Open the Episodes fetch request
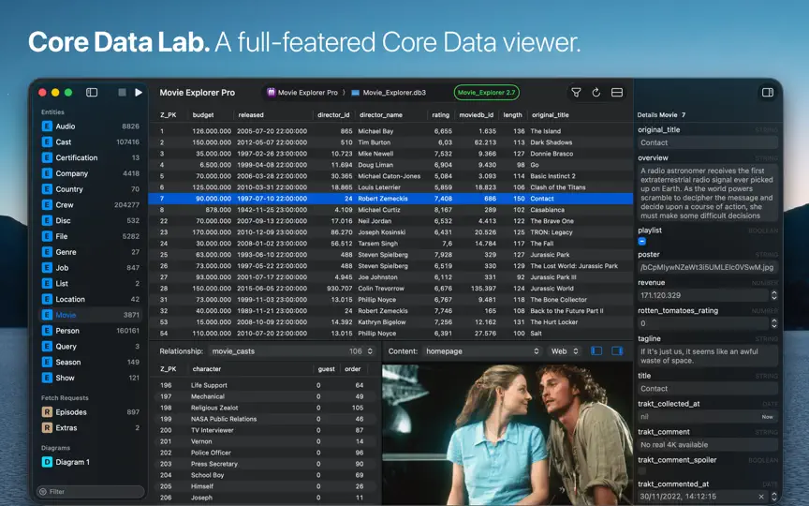Screen dimensions: 809x506 [90, 412]
